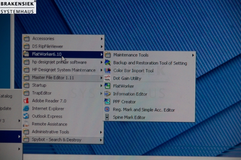The width and height of the screenshot is (241, 160).
Task: Open Master File Editor 1.11 entry
Action: pyautogui.click(x=63, y=78)
